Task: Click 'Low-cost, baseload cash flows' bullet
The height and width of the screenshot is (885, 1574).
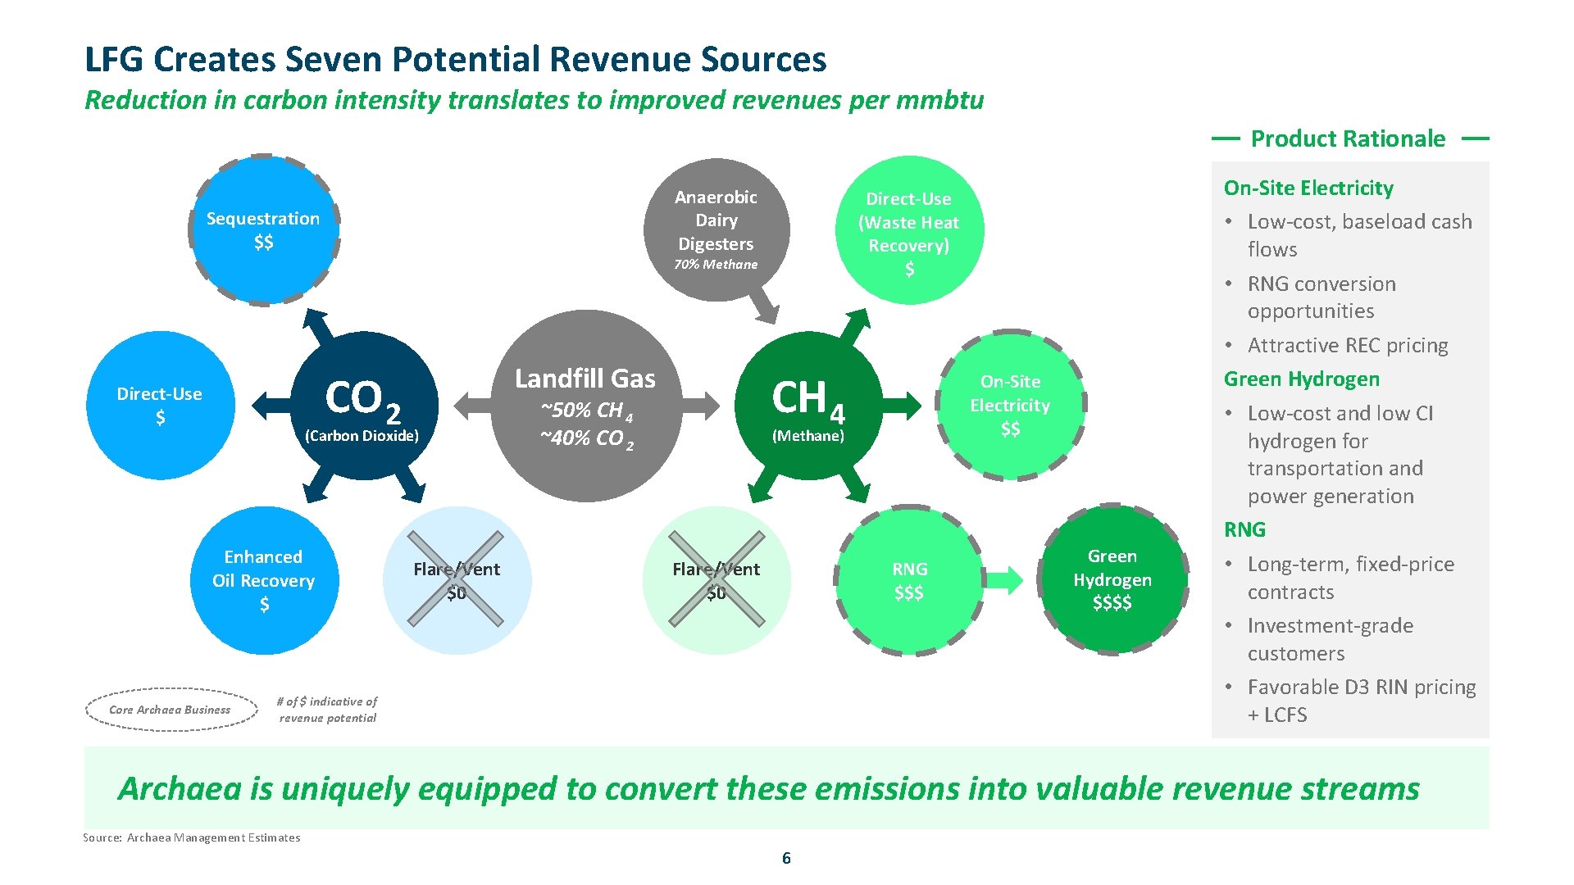Action: point(1358,235)
